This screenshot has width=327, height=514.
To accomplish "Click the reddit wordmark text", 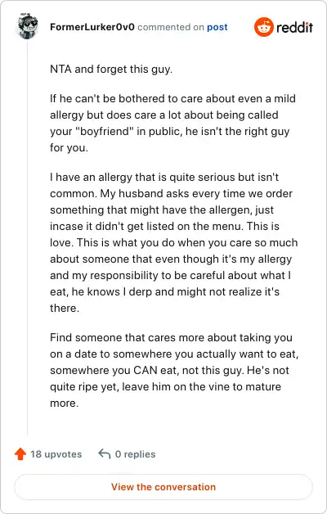I will (294, 27).
